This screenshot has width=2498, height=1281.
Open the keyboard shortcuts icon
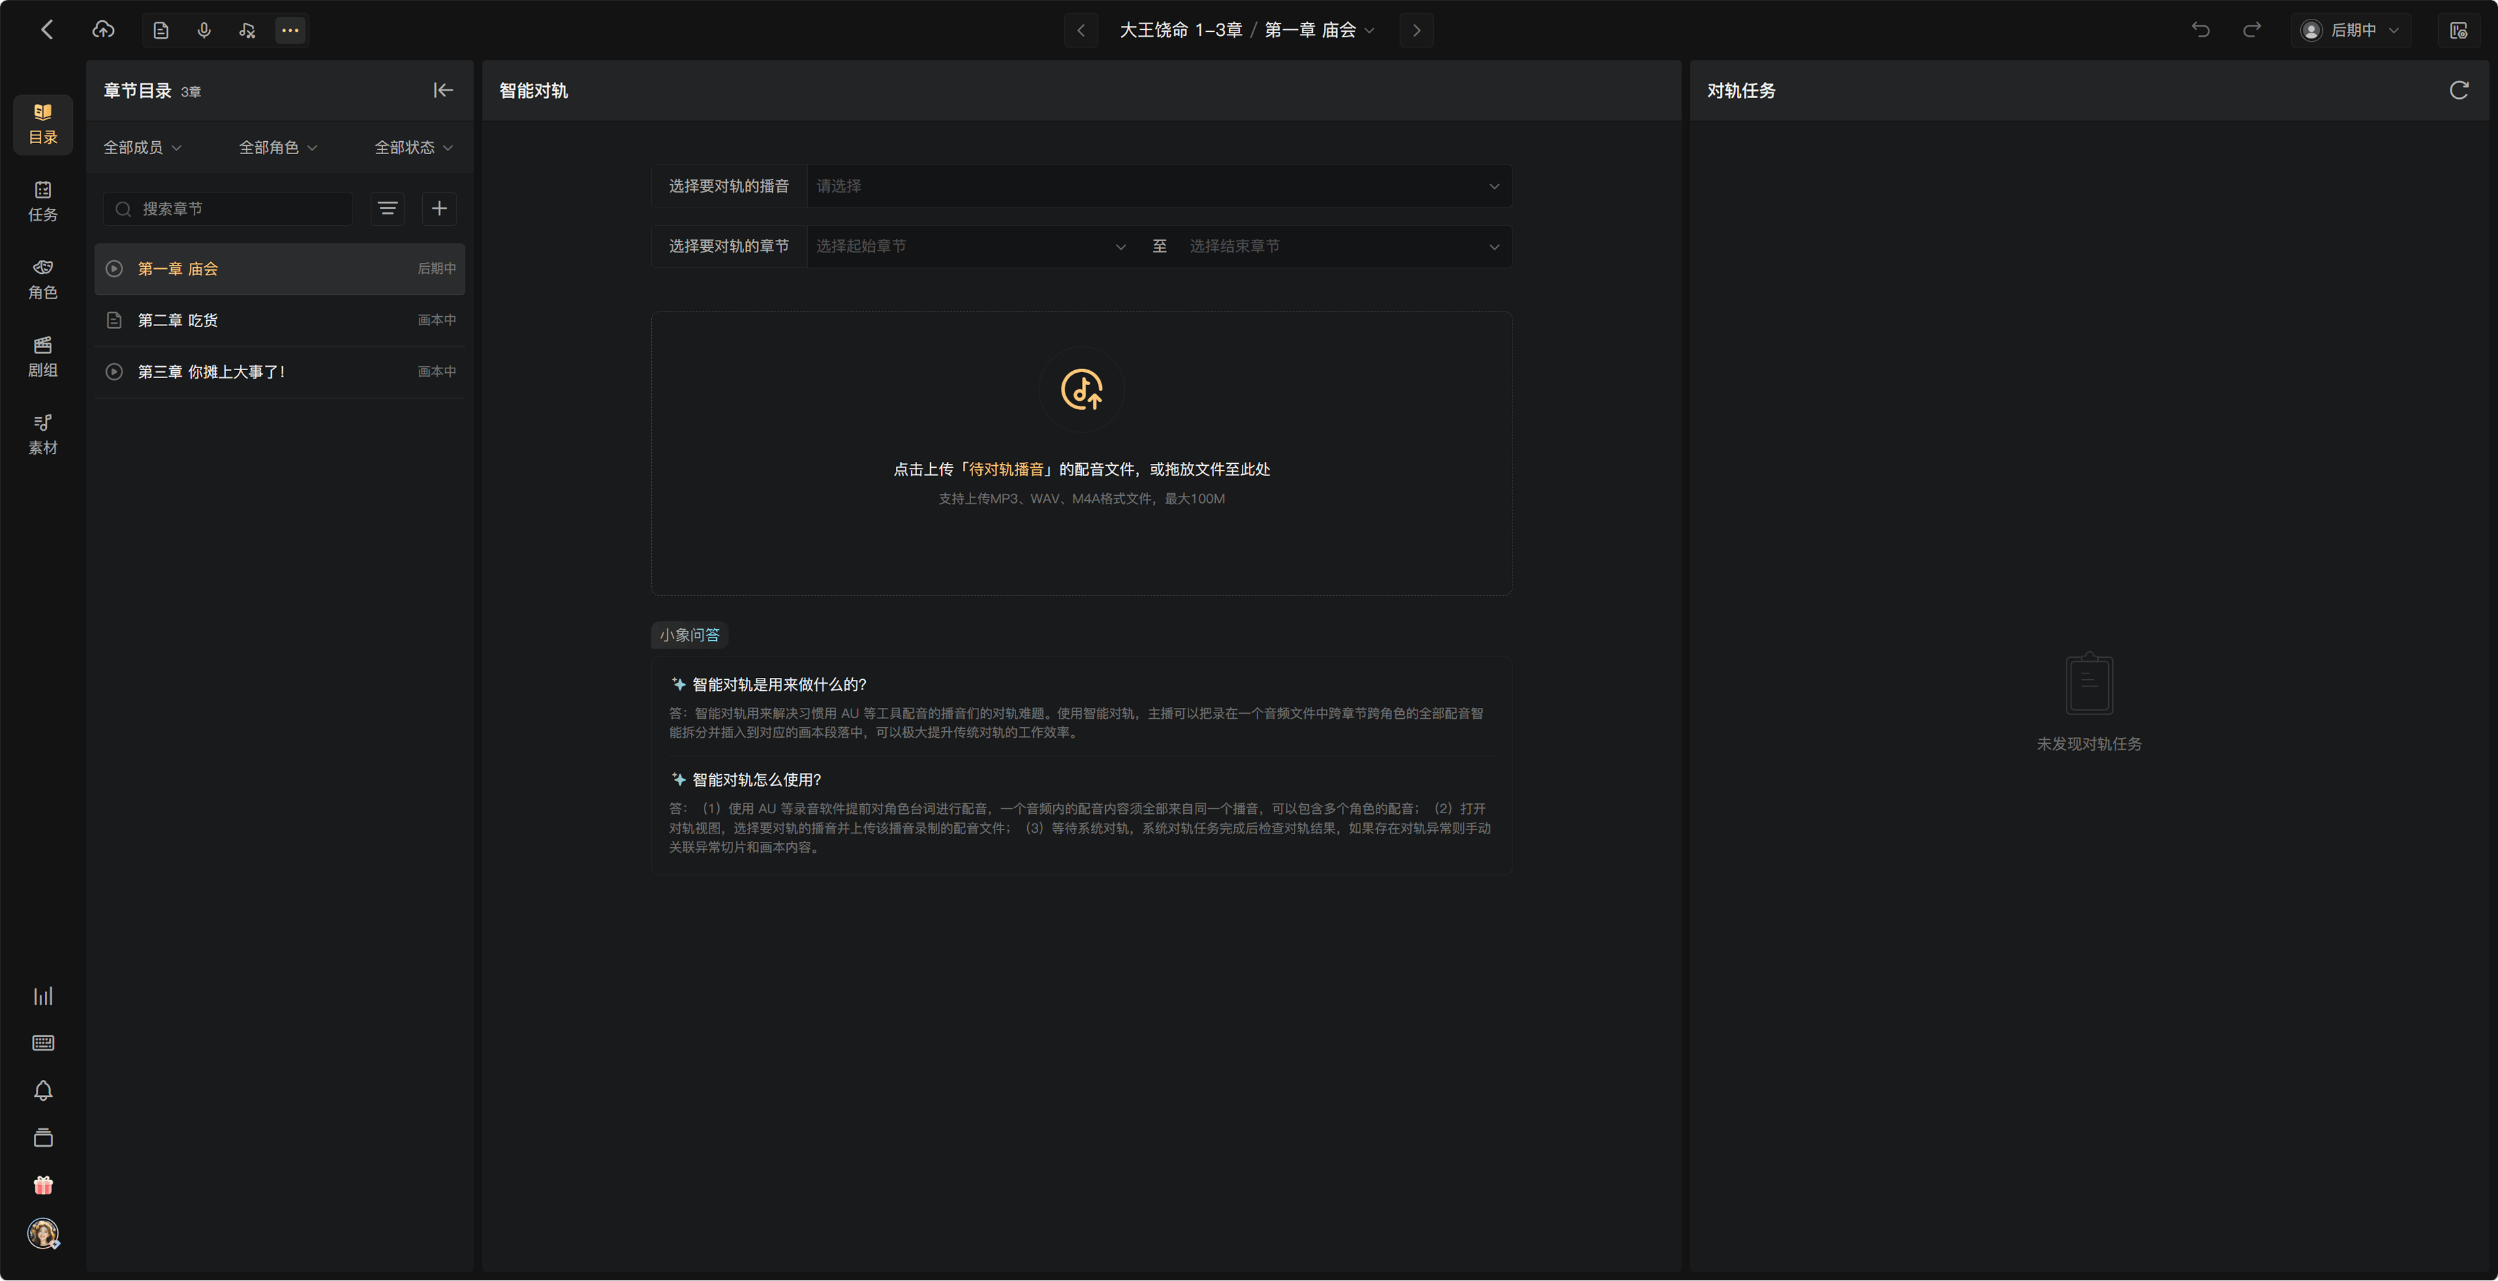tap(43, 1044)
